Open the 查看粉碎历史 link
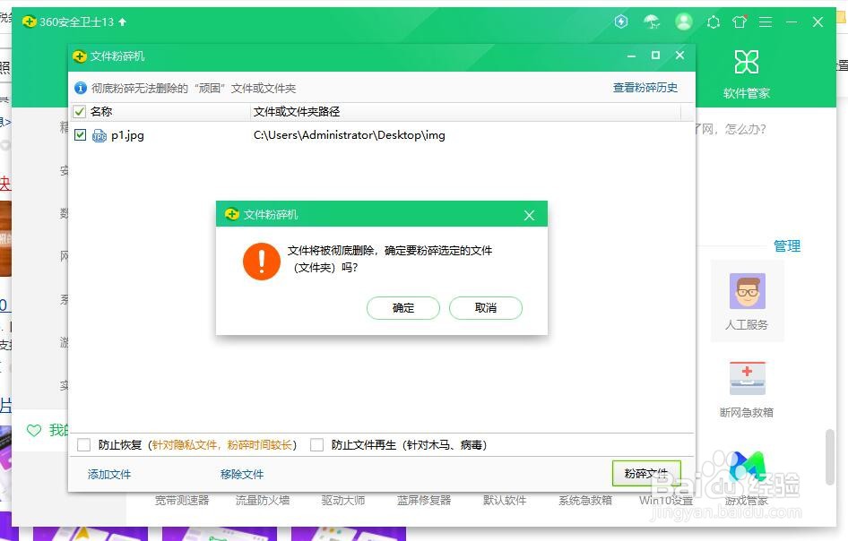 tap(645, 88)
